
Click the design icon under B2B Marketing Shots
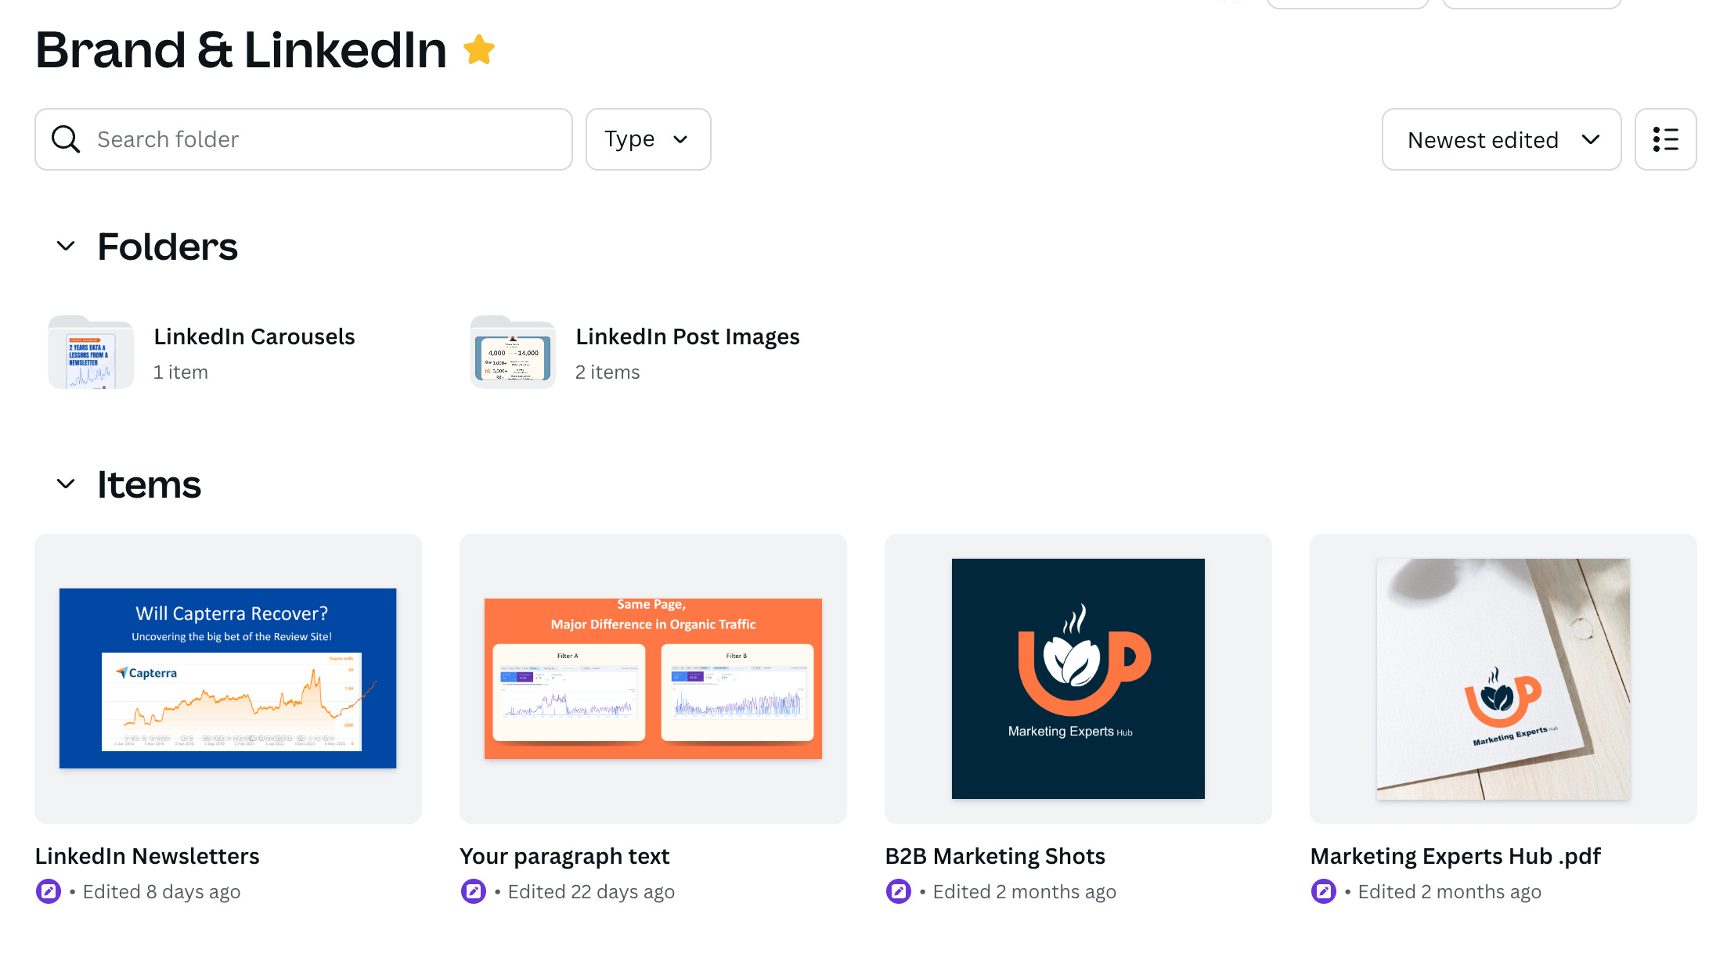[899, 891]
